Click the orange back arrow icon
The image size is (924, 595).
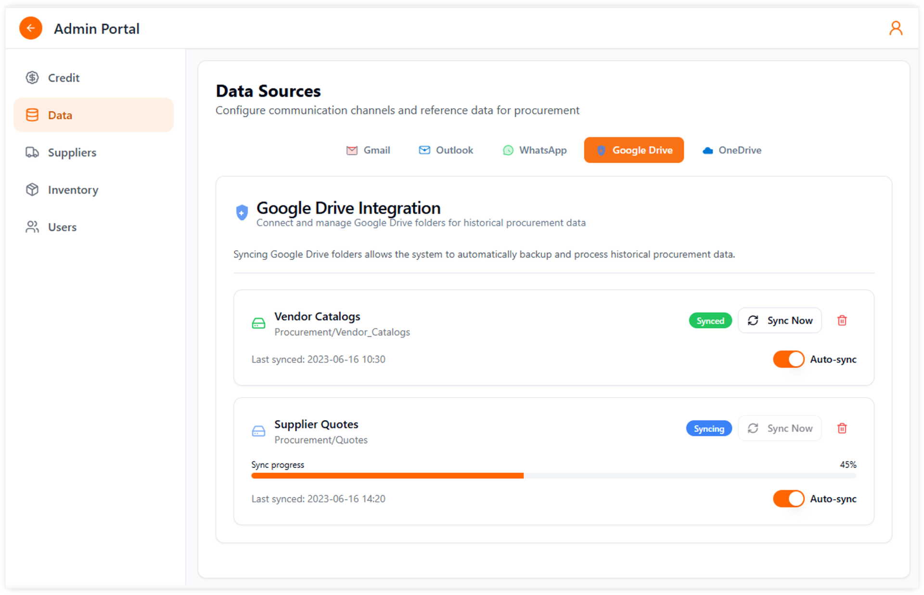[x=31, y=28]
